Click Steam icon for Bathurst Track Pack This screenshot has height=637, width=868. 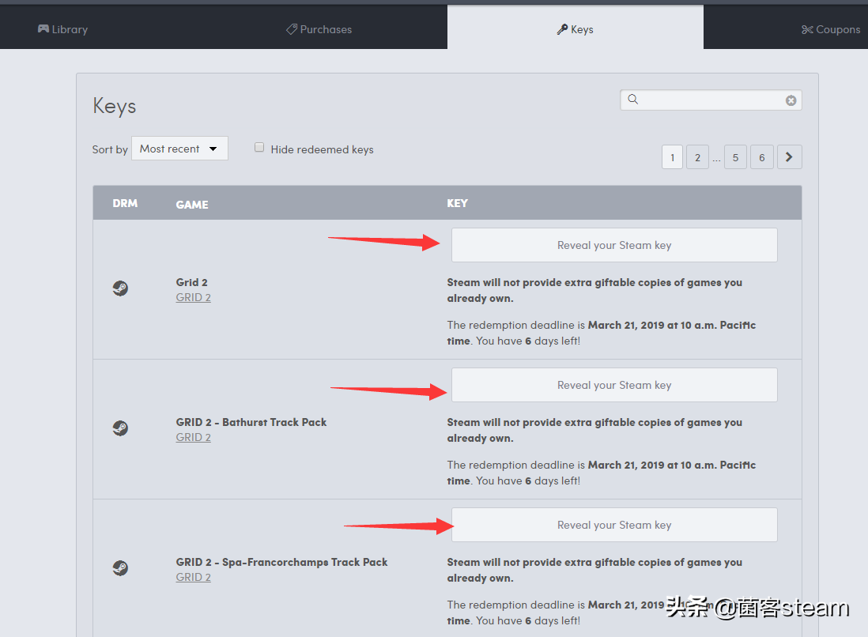(x=120, y=429)
